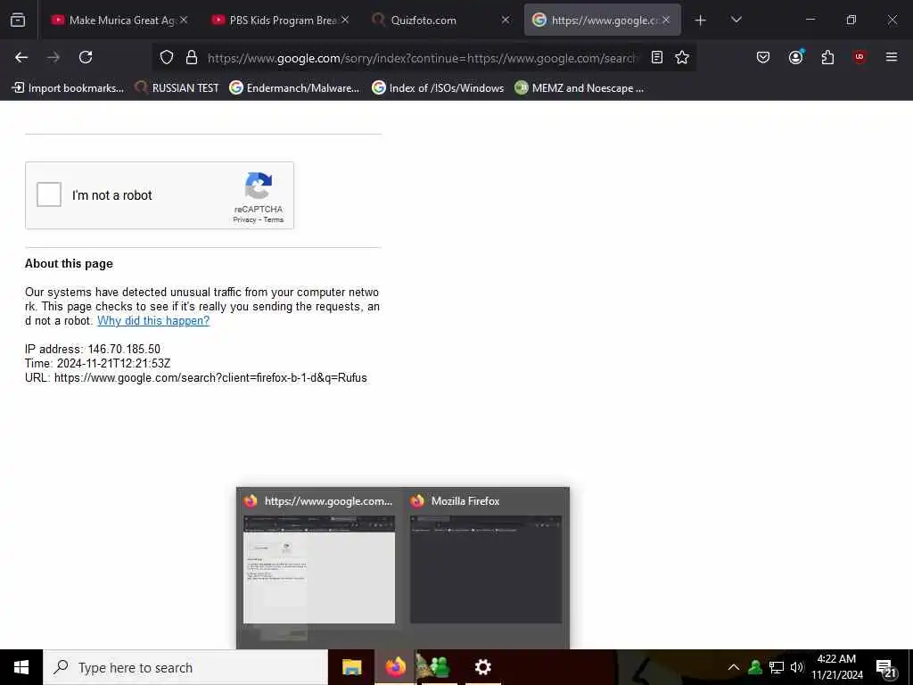Open Settings gear on taskbar
This screenshot has width=913, height=685.
[x=482, y=667]
